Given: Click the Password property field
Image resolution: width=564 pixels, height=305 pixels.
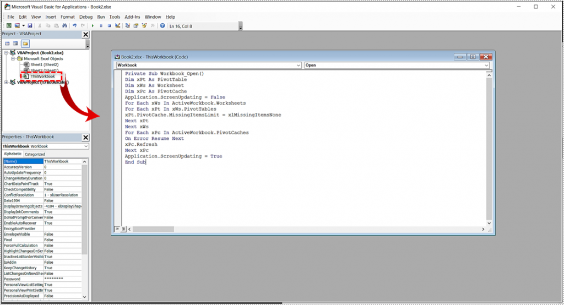Looking at the screenshot, I should [63, 279].
